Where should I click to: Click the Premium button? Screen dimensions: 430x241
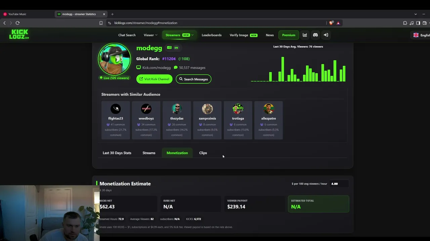(289, 35)
